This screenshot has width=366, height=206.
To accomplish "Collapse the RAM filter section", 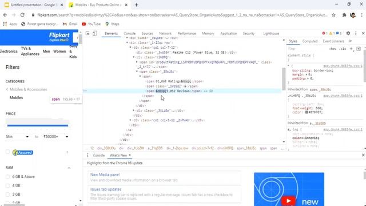I will click(69, 168).
